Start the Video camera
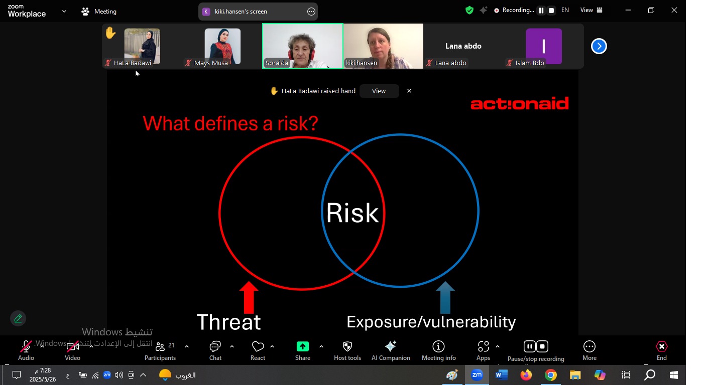Image resolution: width=709 pixels, height=385 pixels. pos(72,347)
